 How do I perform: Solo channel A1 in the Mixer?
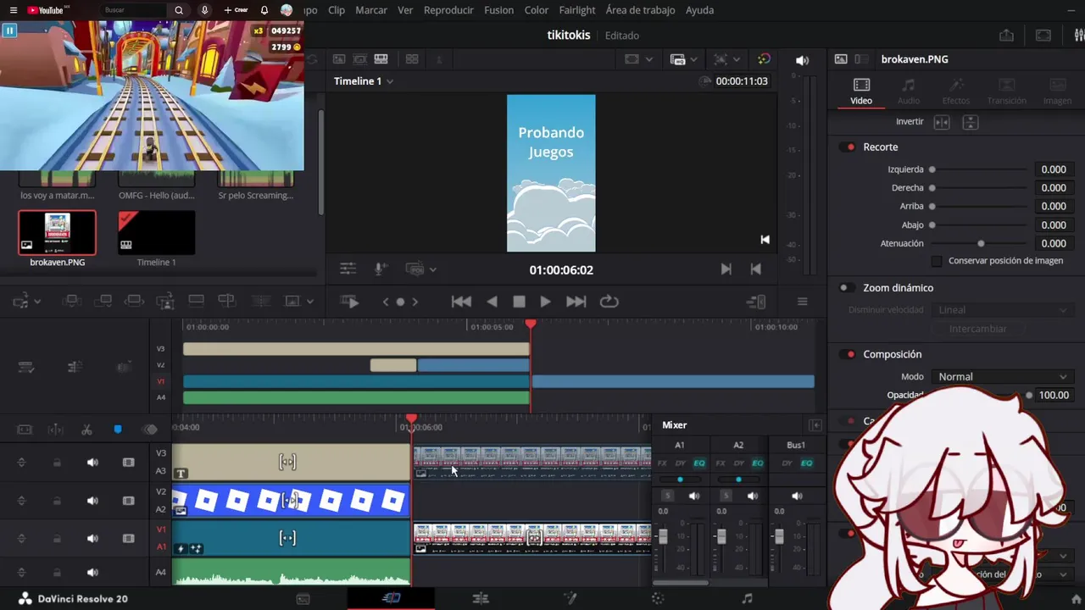667,496
